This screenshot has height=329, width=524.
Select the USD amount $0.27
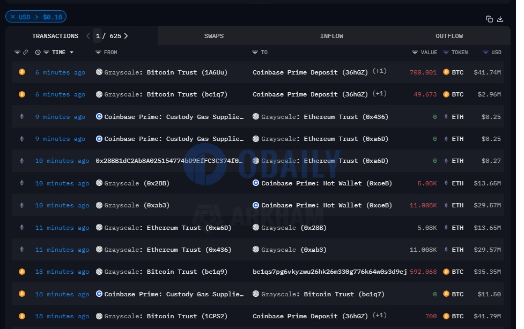(491, 161)
